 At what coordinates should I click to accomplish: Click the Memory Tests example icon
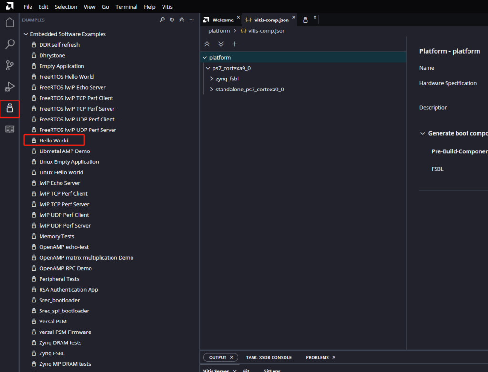pos(34,236)
